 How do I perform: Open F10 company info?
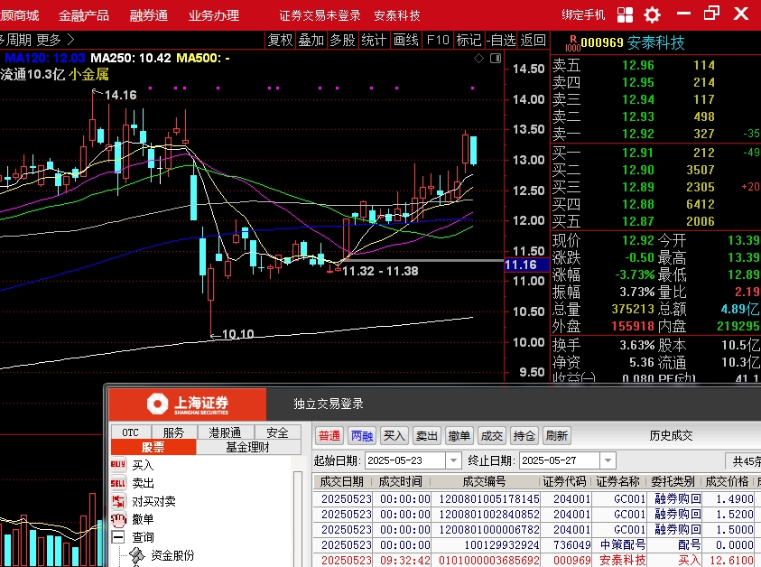(x=438, y=40)
